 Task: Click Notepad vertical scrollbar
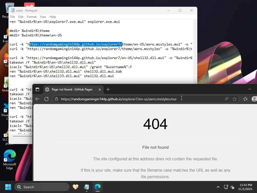click(x=195, y=51)
